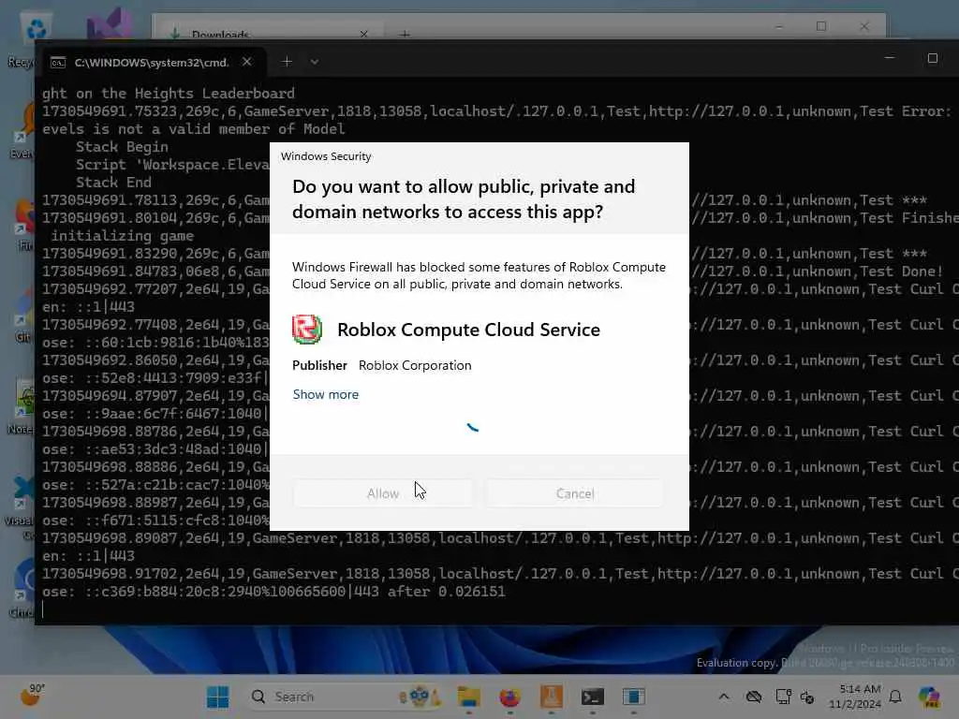Click 'ght on the Heights Leaderboard' text
Viewport: 959px width, 719px height.
[169, 94]
